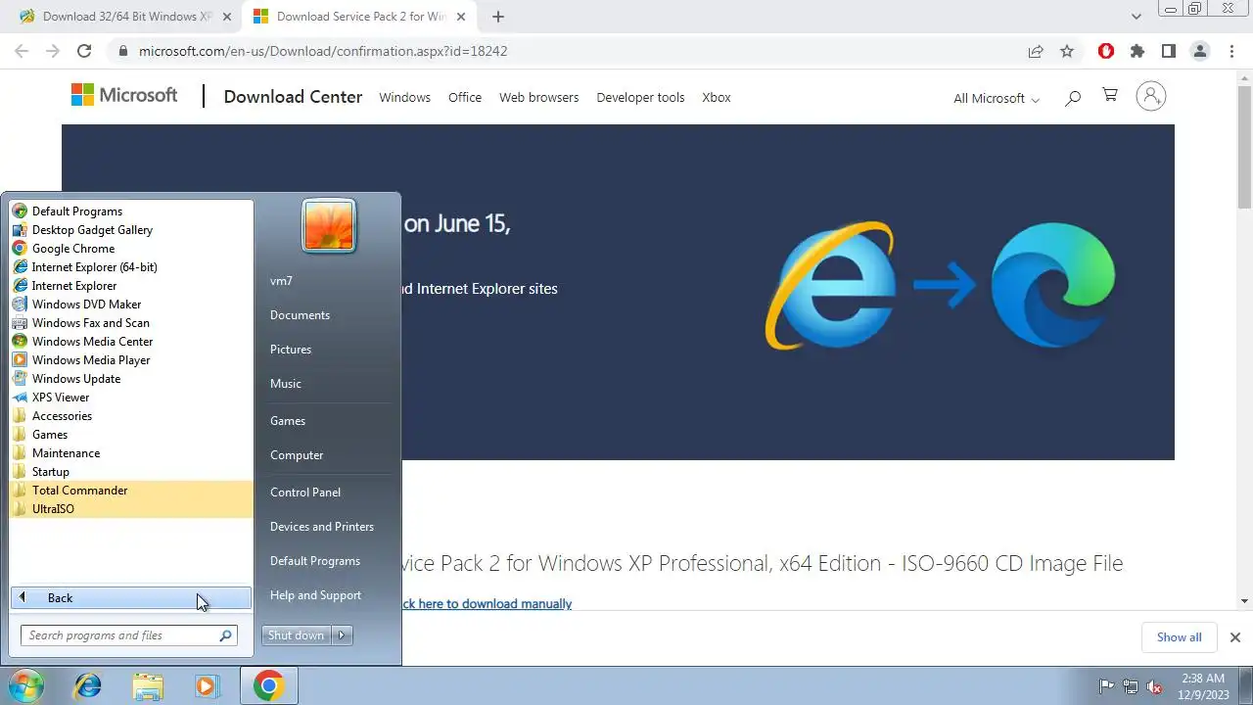The height and width of the screenshot is (705, 1253).
Task: Open a new Chrome tab
Action: pos(498,17)
